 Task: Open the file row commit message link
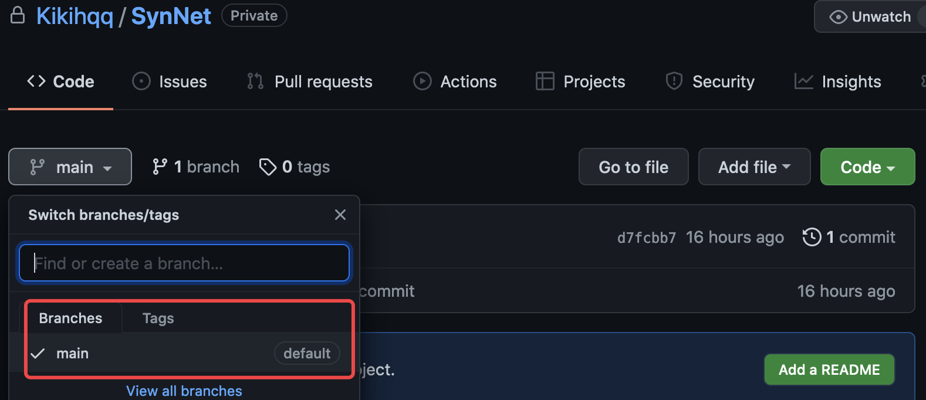point(387,291)
